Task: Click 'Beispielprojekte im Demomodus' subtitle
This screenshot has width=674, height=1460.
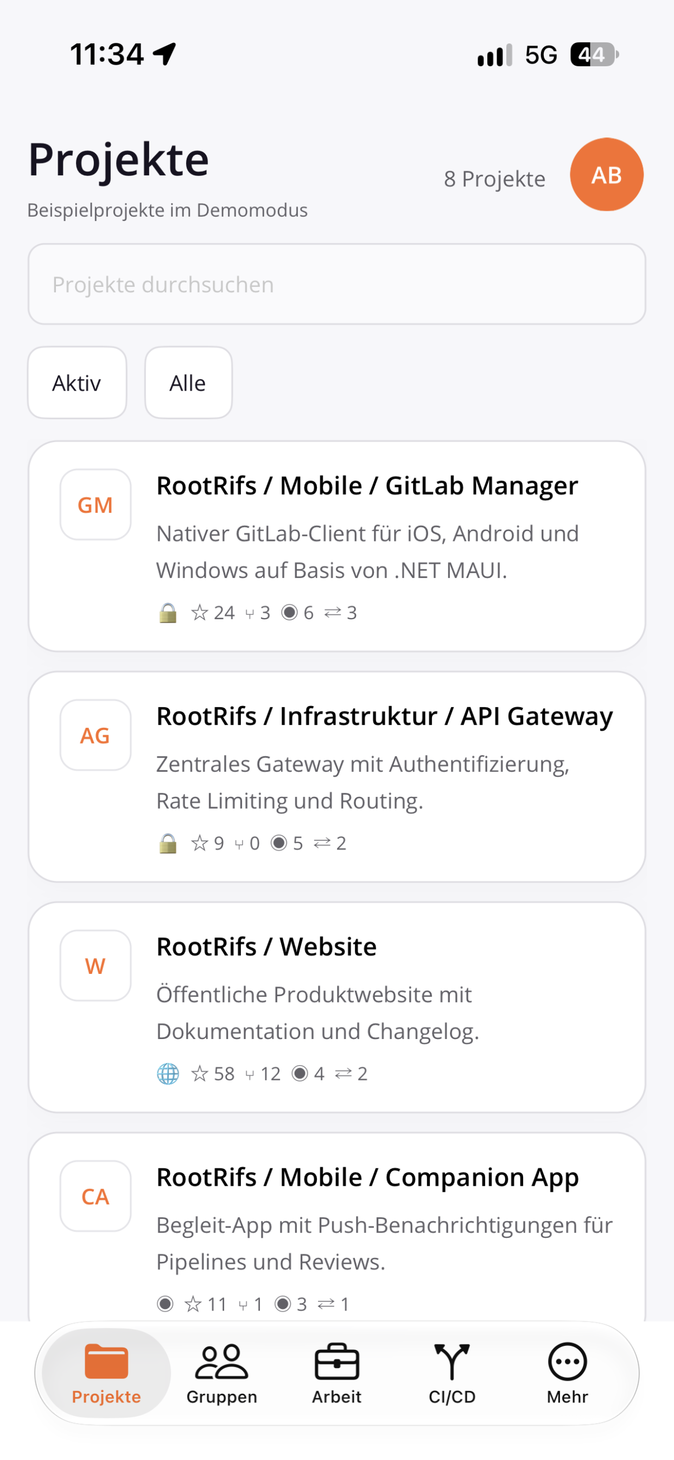Action: tap(168, 210)
